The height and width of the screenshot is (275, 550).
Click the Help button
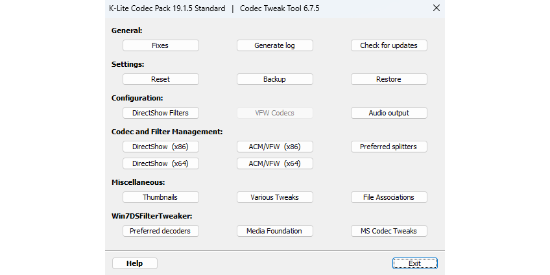point(134,263)
